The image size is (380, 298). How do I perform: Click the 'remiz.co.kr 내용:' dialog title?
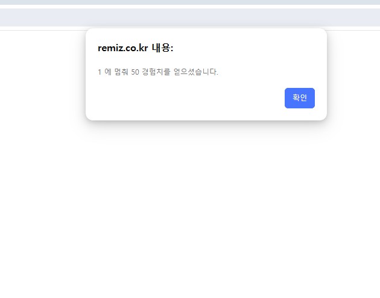click(x=136, y=48)
